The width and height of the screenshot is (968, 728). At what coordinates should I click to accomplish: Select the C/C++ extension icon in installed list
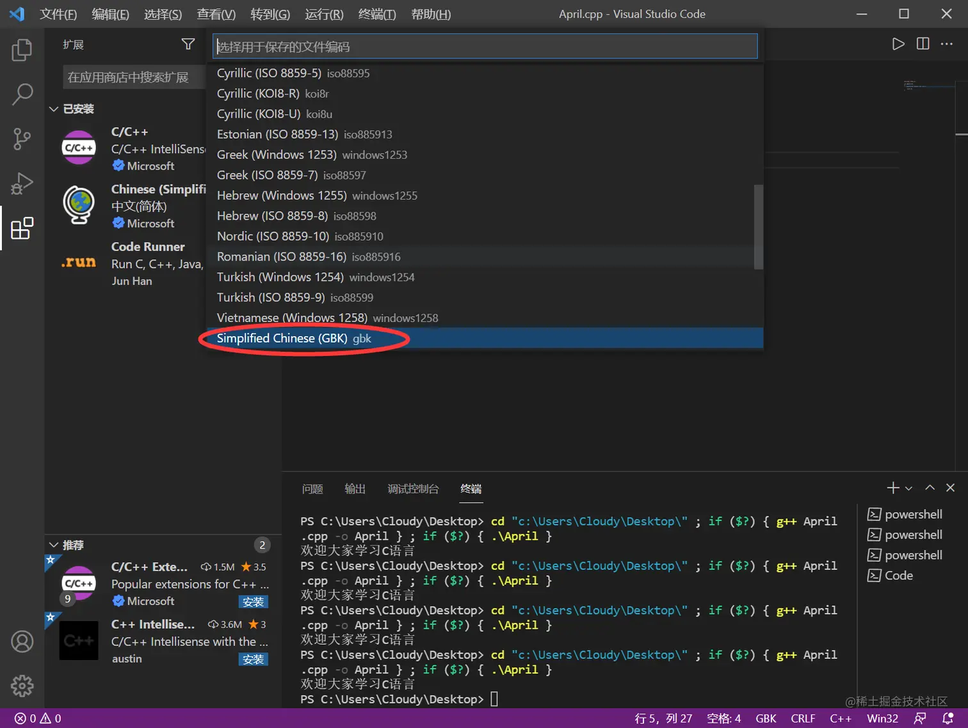tap(79, 148)
